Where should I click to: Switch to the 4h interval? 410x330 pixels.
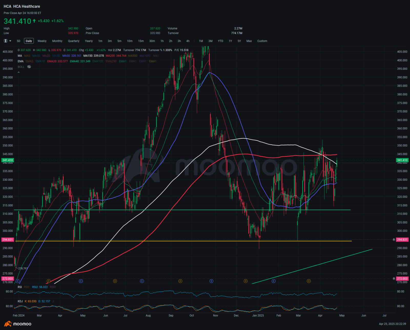[188, 41]
